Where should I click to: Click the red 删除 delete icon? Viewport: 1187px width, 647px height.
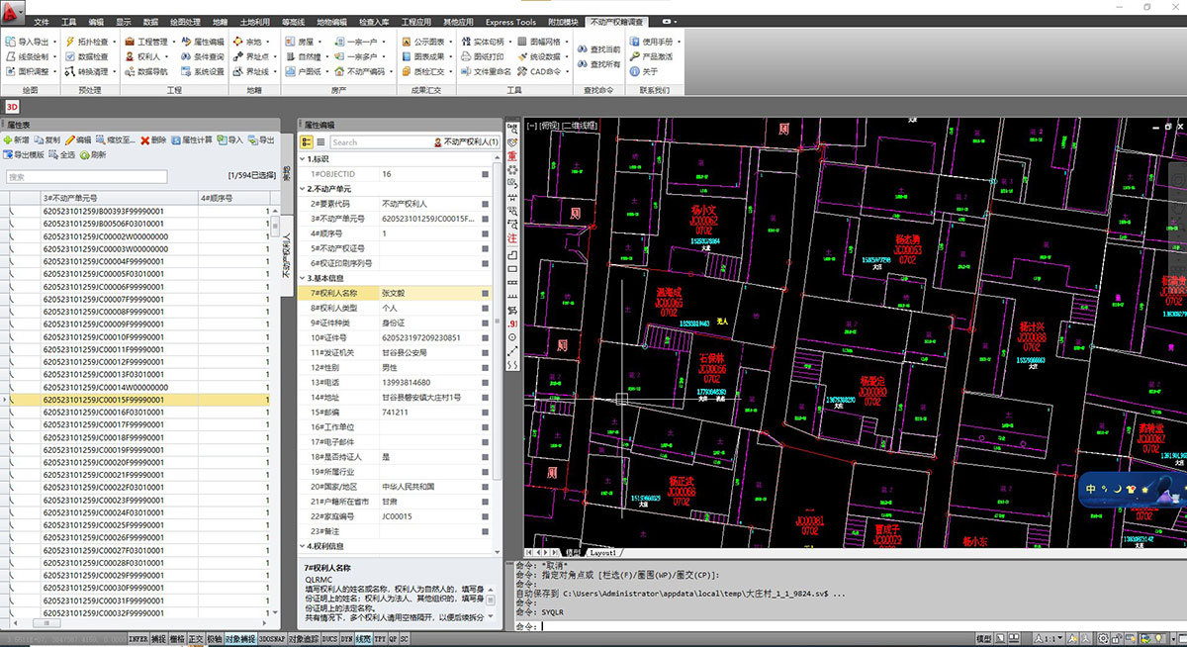click(145, 140)
